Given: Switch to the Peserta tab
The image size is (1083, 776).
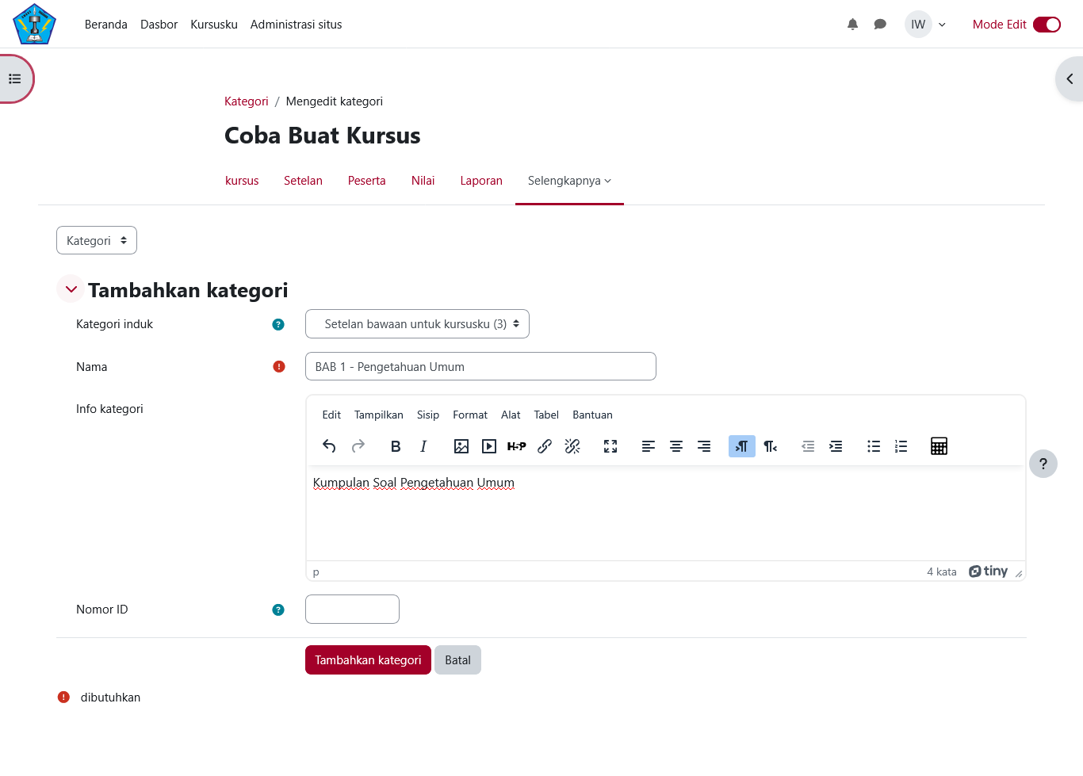Looking at the screenshot, I should (366, 181).
